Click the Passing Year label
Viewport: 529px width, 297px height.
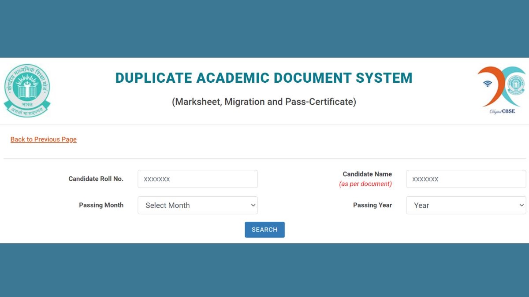[x=373, y=205]
